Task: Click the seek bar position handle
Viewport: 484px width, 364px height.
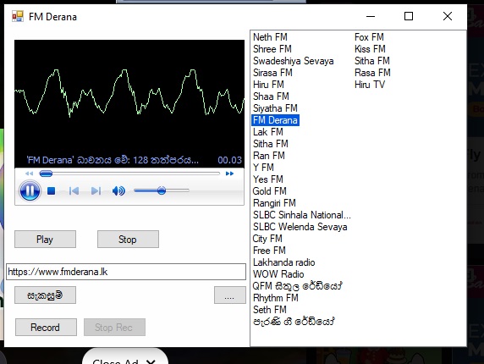Action: click(x=46, y=174)
